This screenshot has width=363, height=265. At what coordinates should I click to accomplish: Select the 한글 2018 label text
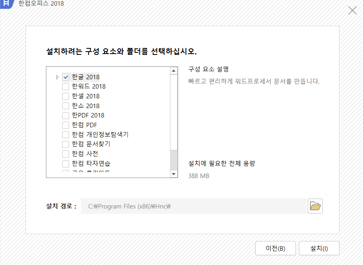pos(86,77)
